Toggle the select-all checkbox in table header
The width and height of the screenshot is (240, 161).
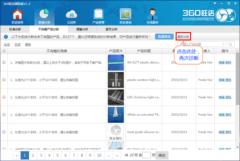(x=4, y=51)
